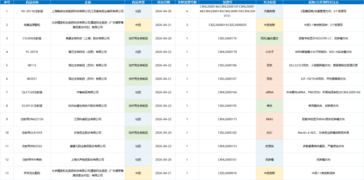This screenshot has height=180, width=364.
Task: Click acceptance number CXHL2600175
Action: [x=227, y=119]
